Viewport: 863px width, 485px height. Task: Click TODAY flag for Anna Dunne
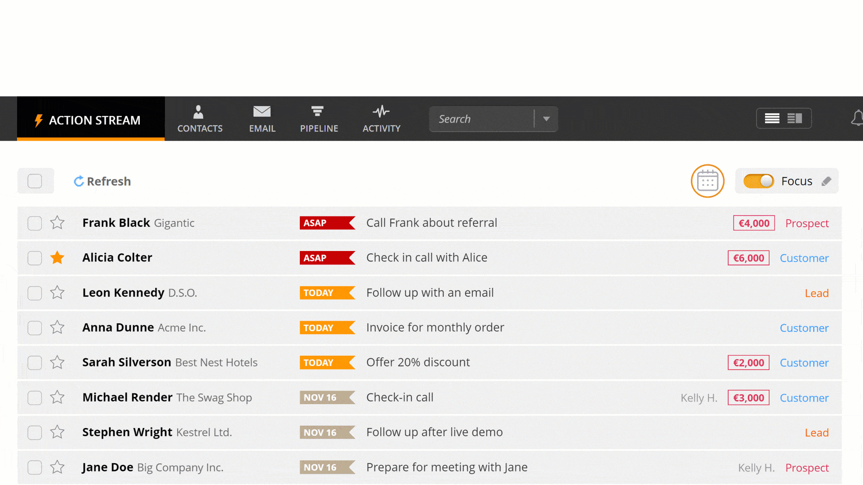coord(327,328)
